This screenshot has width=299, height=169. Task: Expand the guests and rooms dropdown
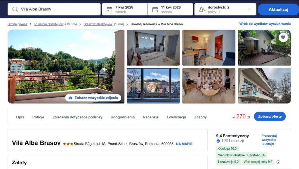249,9
